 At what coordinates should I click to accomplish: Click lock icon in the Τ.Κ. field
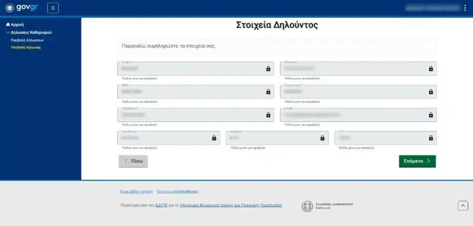pos(430,138)
